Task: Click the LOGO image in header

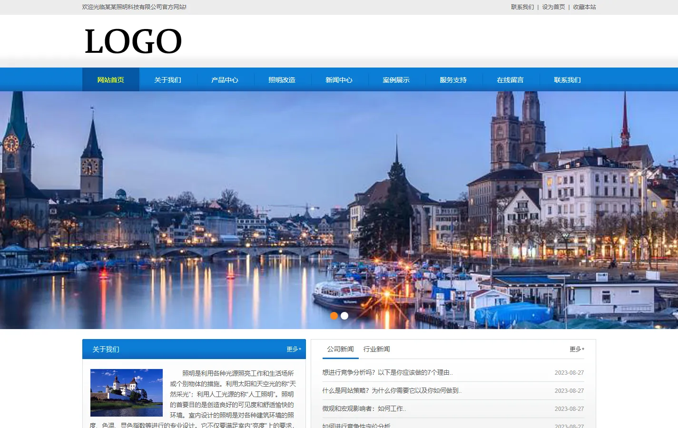Action: click(x=133, y=41)
